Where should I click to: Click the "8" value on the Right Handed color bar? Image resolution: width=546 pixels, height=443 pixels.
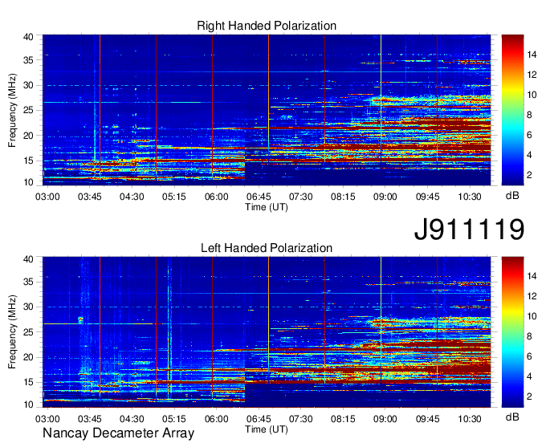click(529, 115)
